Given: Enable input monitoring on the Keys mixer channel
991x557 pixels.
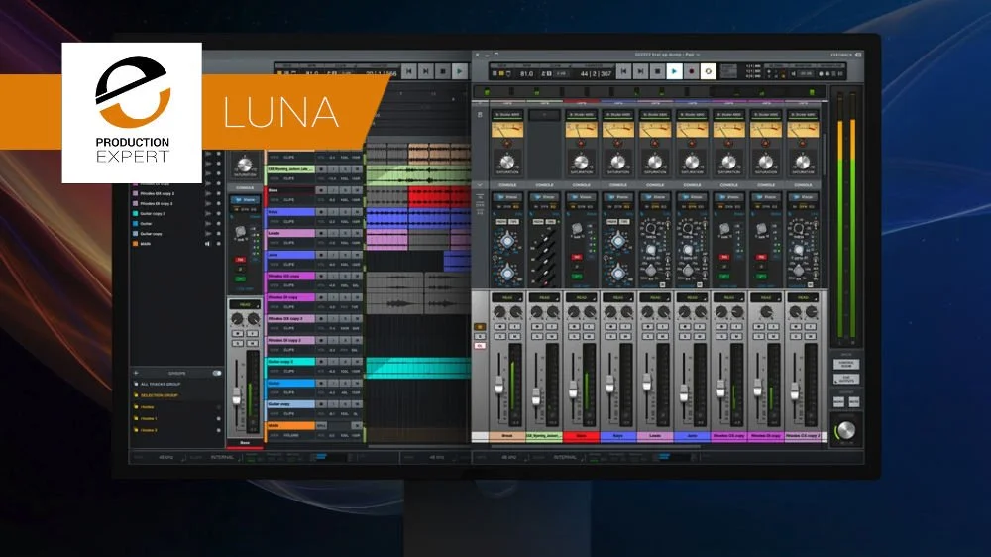Looking at the screenshot, I should click(x=625, y=327).
